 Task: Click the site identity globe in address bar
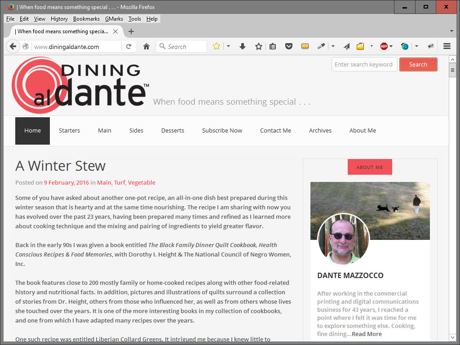pyautogui.click(x=26, y=46)
